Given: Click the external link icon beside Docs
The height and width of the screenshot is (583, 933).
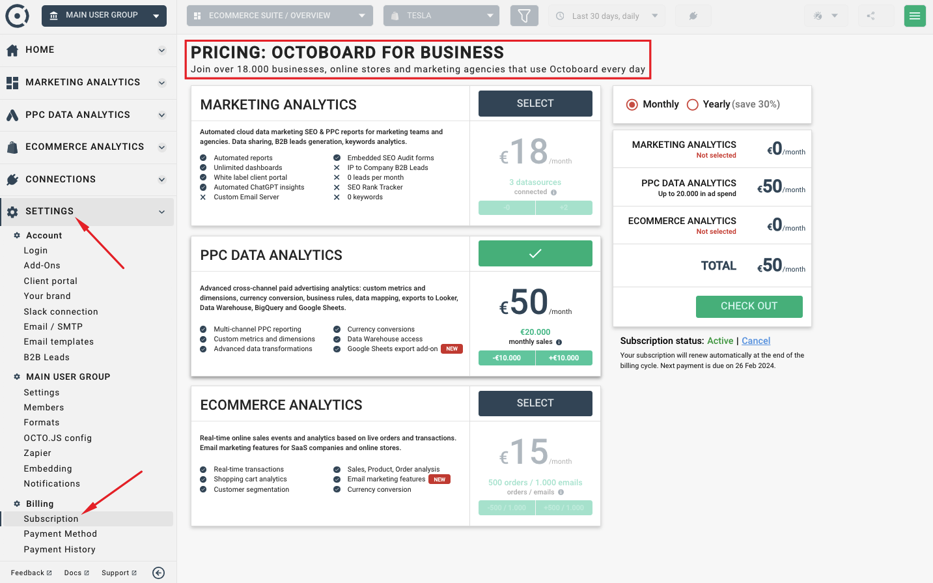Looking at the screenshot, I should point(87,573).
